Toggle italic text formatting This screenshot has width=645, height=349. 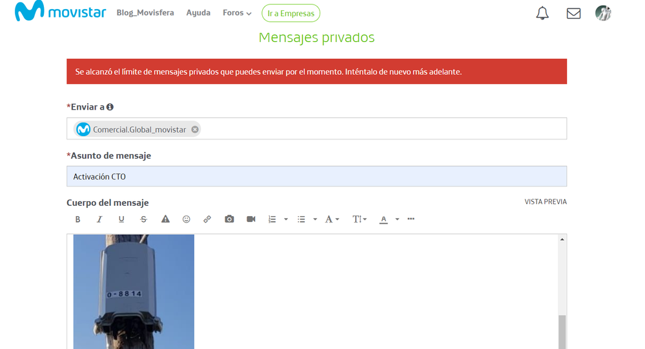[99, 219]
